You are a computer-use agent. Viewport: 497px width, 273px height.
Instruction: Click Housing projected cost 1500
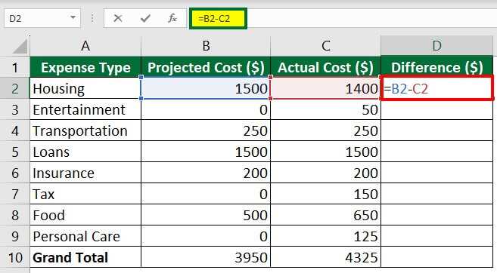coord(206,88)
